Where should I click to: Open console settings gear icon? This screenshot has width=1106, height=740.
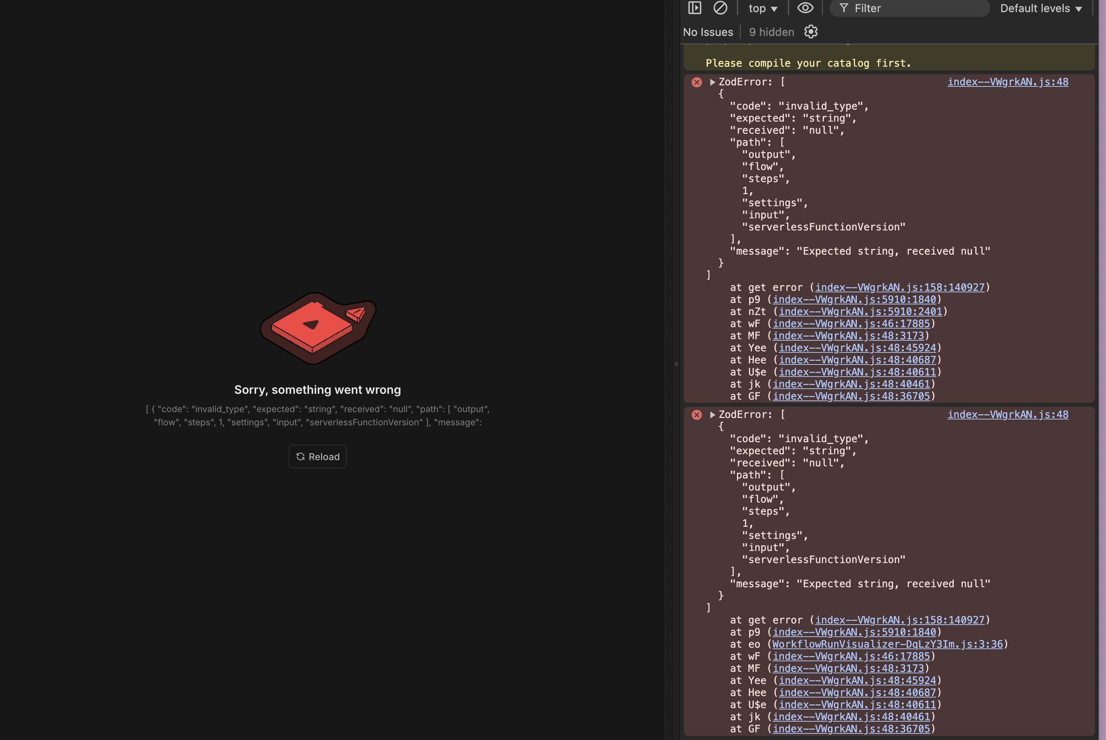point(811,32)
